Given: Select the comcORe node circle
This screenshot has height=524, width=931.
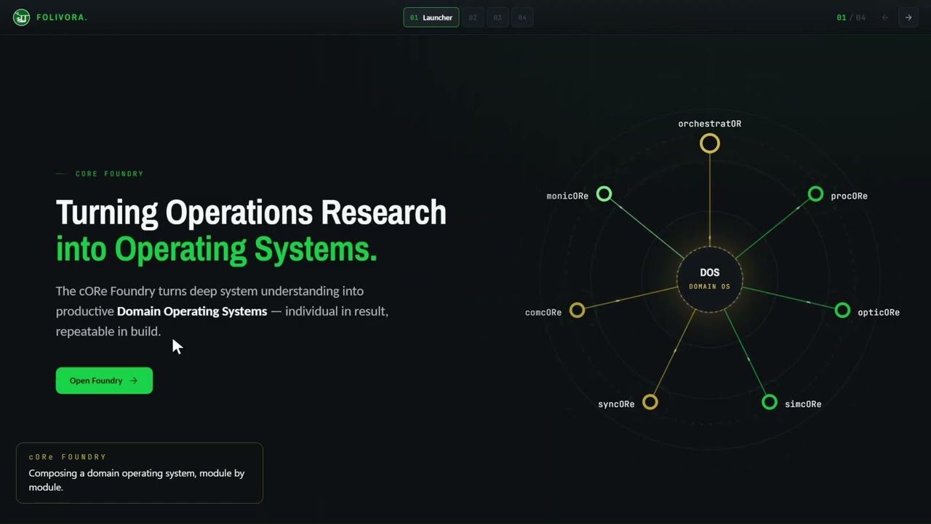Looking at the screenshot, I should coord(577,310).
